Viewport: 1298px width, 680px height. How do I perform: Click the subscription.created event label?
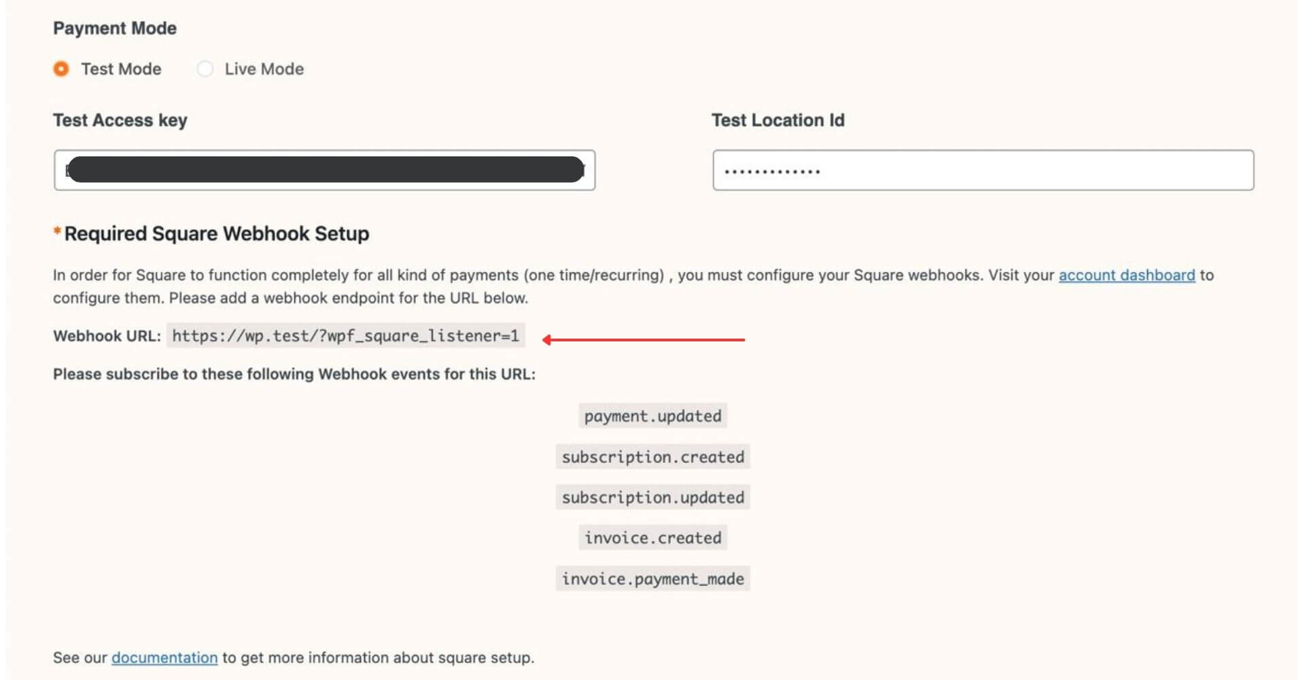click(x=652, y=456)
